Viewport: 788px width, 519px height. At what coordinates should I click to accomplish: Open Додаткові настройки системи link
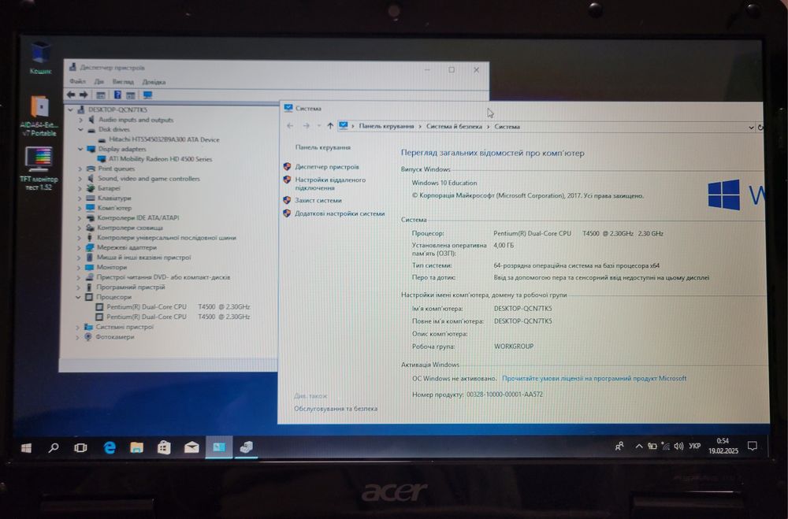click(340, 213)
